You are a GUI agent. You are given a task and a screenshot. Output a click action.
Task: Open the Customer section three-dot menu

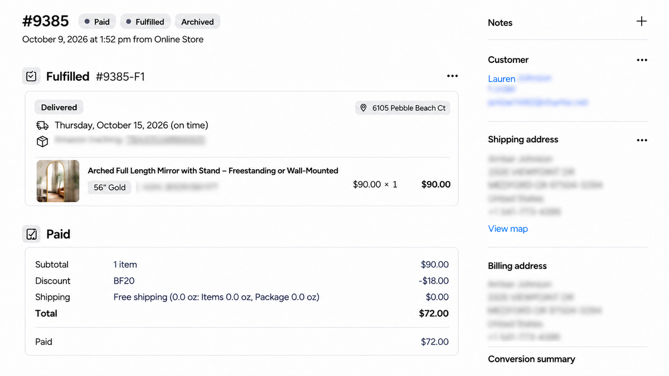tap(642, 60)
